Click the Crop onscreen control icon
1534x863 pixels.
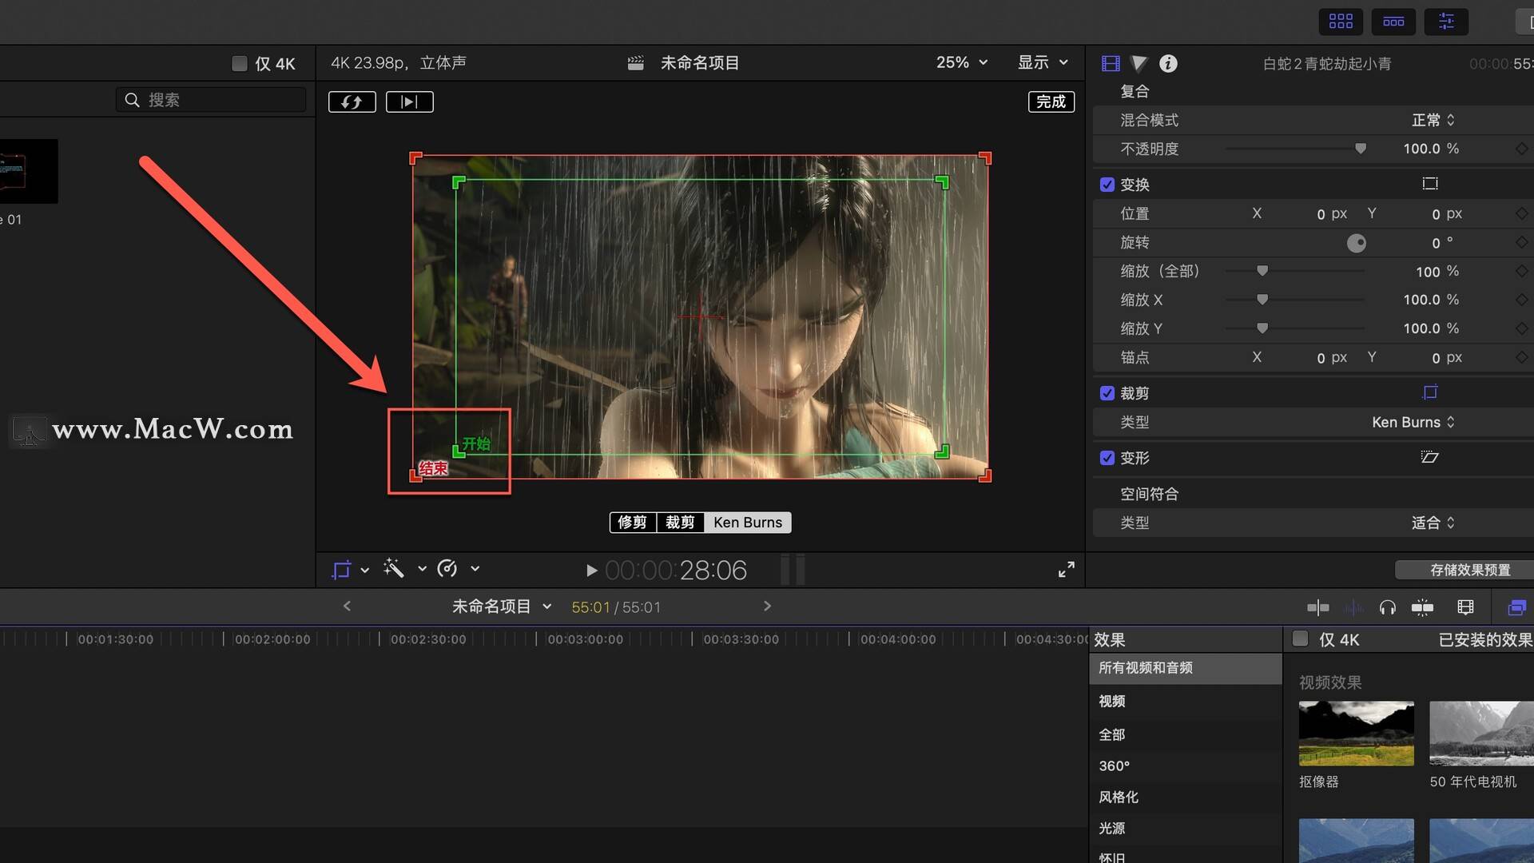[x=1430, y=392]
